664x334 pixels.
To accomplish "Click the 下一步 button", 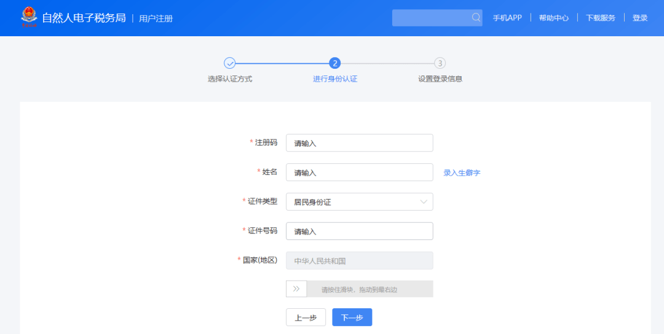I will [x=352, y=317].
